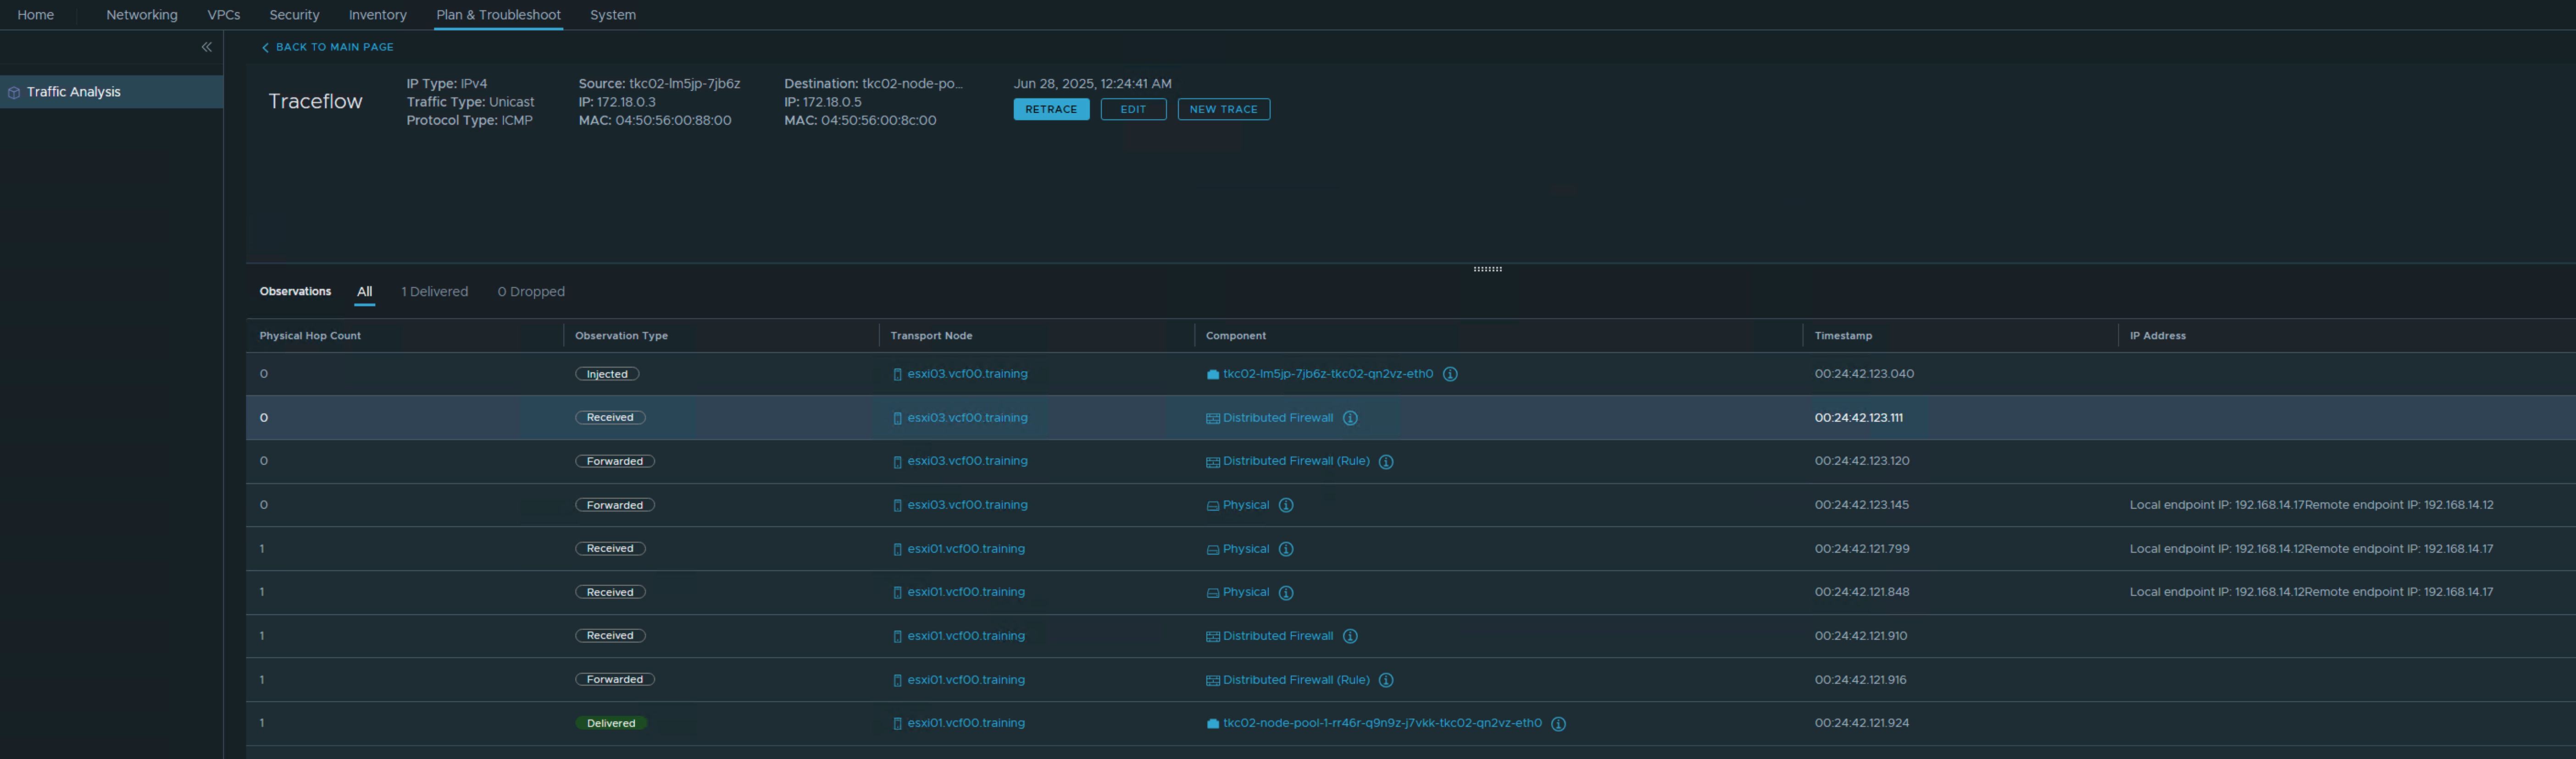Open the Security tab
Image resolution: width=2576 pixels, height=759 pixels.
294,15
